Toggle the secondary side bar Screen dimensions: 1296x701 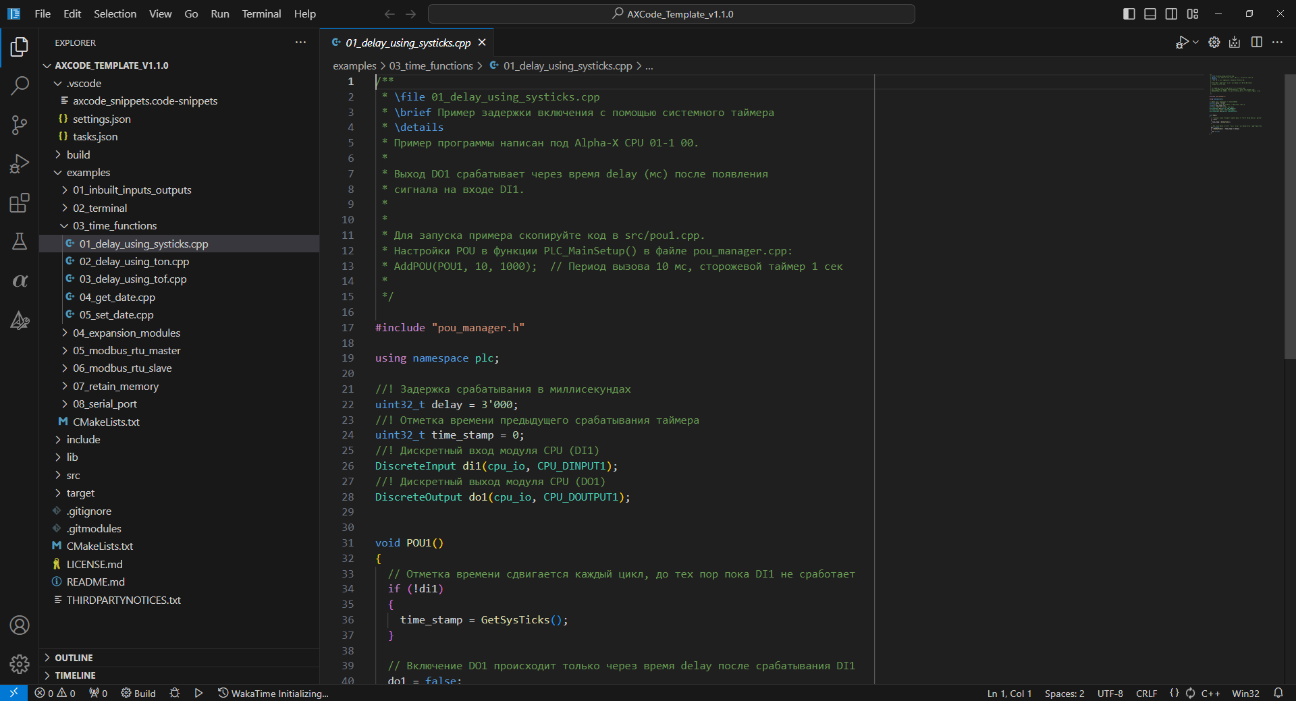click(x=1172, y=13)
